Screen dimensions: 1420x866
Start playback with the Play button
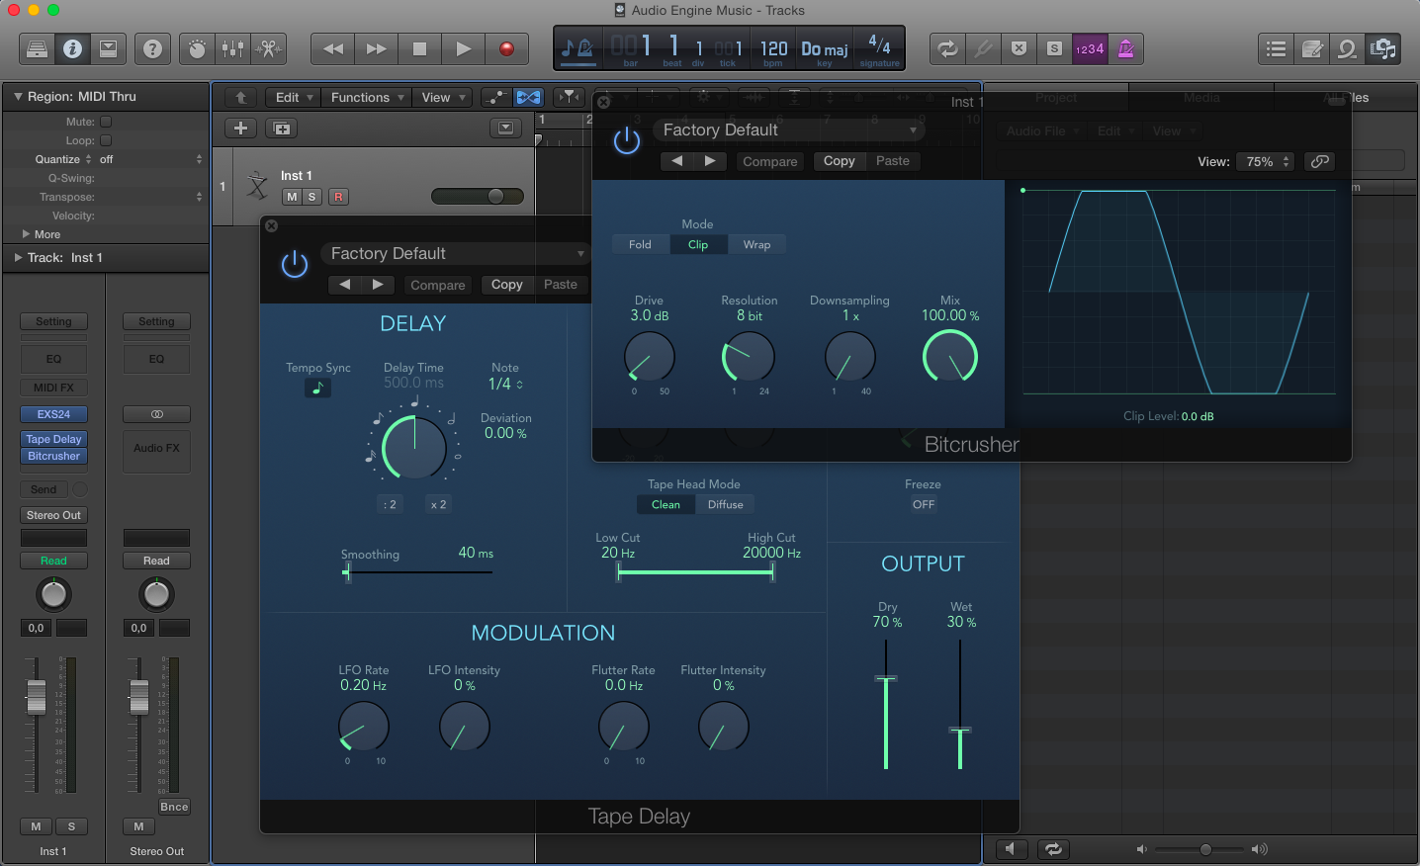coord(463,48)
